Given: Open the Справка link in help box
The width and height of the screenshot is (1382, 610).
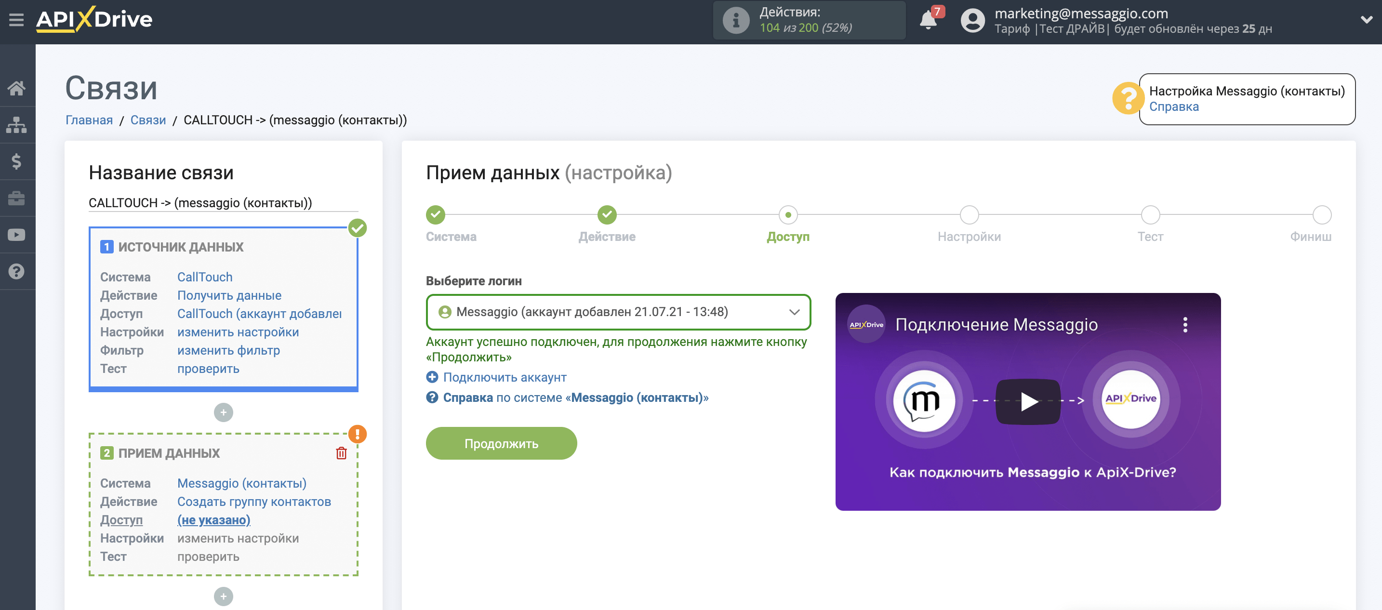Looking at the screenshot, I should point(1173,107).
